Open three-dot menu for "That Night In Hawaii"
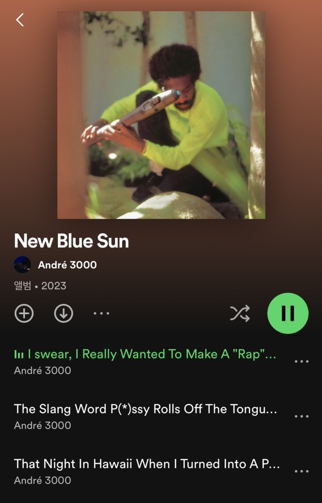Screen dimensions: 322x503 point(302,471)
